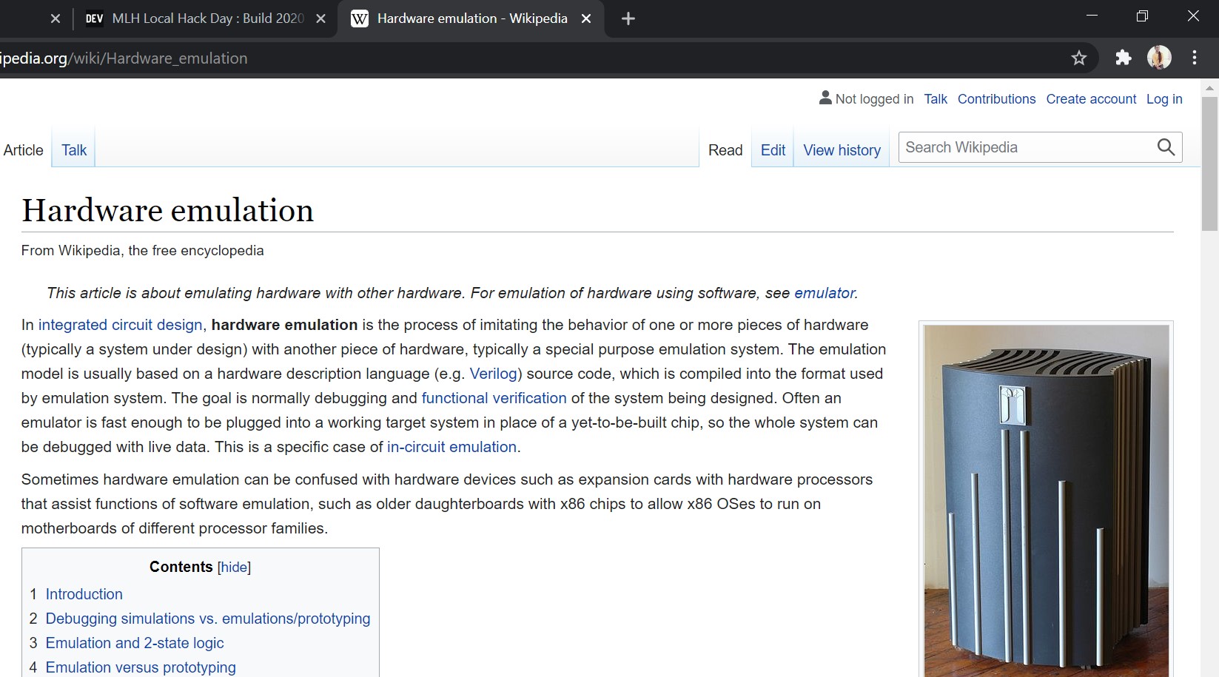Click the address bar URL
This screenshot has height=677, width=1219.
pyautogui.click(x=124, y=58)
